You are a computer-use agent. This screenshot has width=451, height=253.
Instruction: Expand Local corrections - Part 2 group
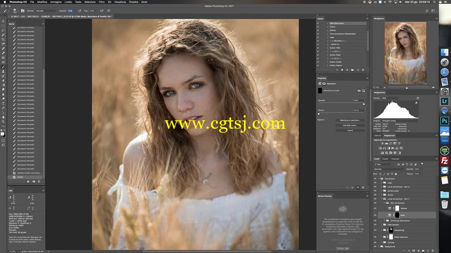(382, 187)
